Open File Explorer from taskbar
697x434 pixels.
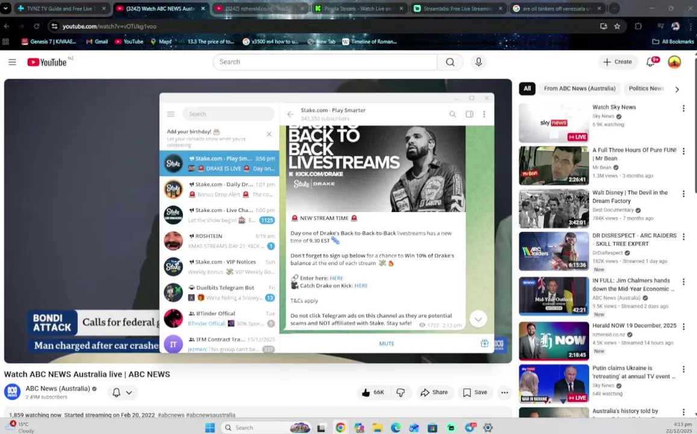coord(377,427)
